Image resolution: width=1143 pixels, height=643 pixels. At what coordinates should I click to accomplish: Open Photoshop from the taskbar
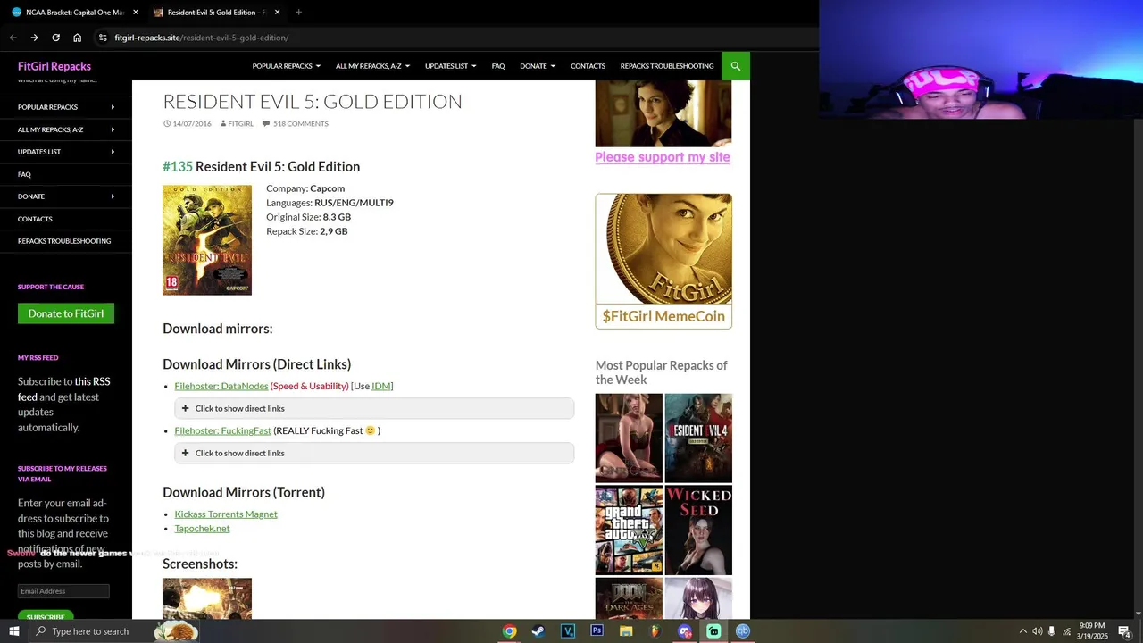click(597, 631)
